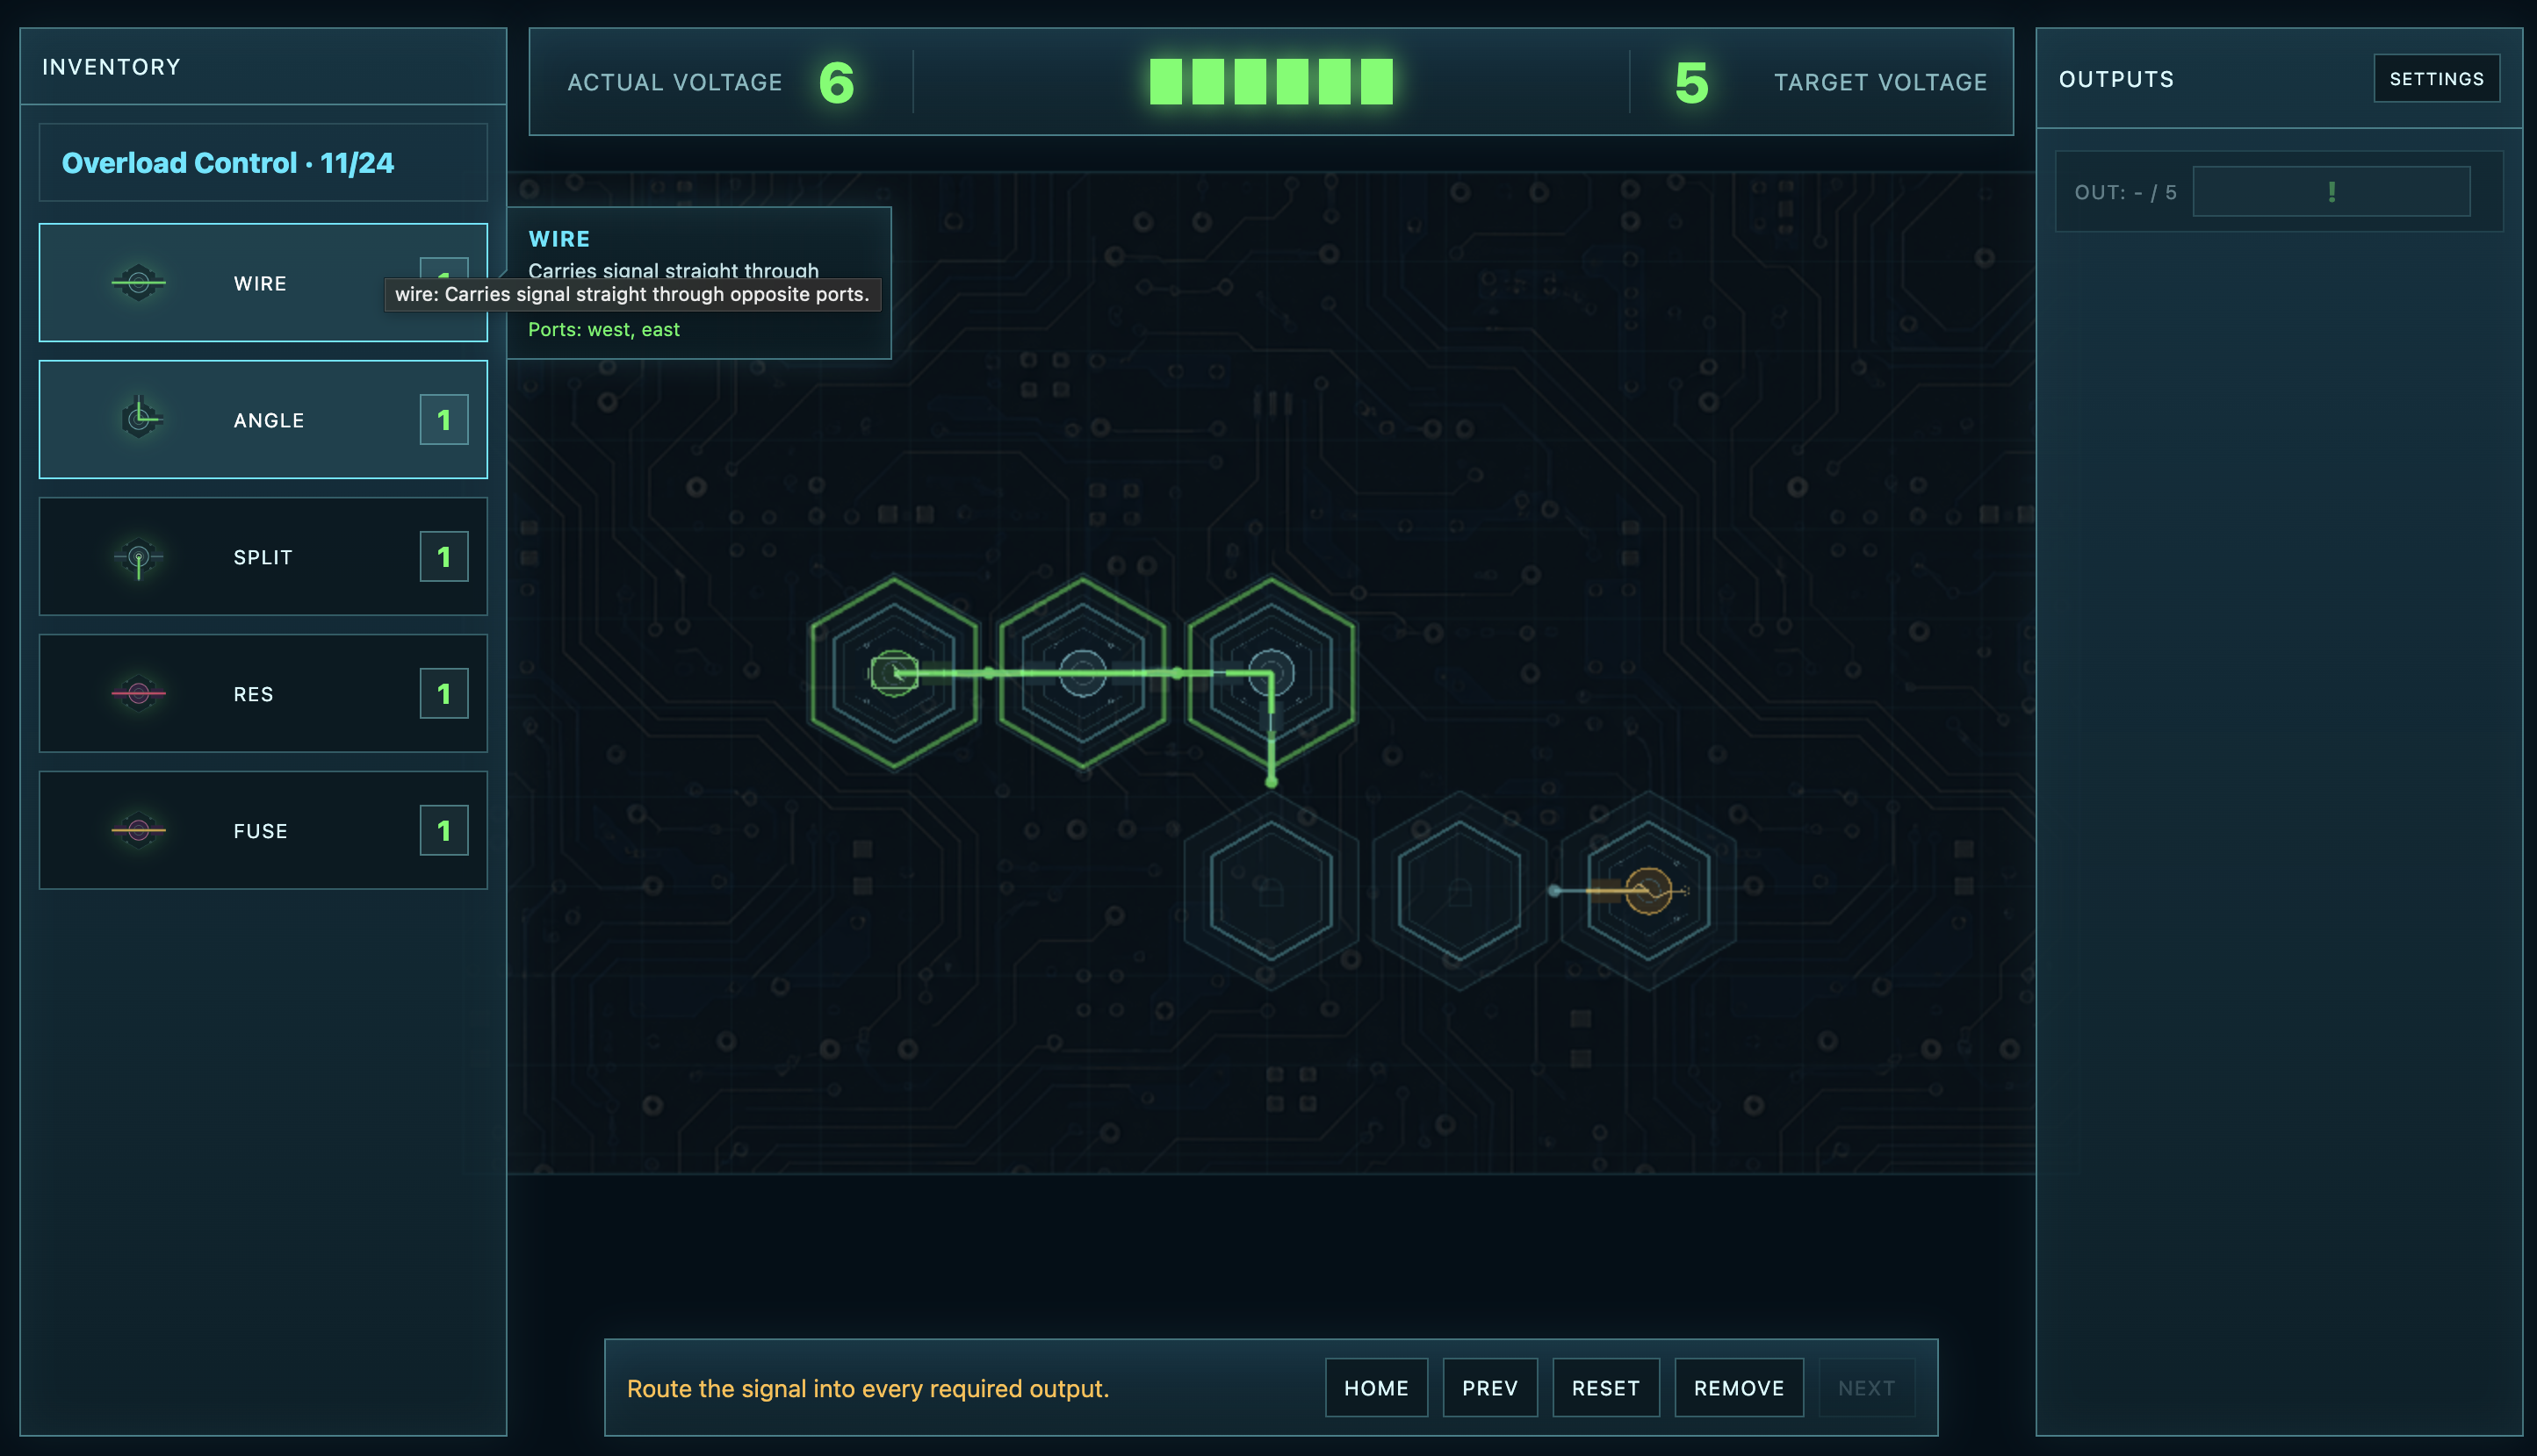Open the Settings panel
Image resolution: width=2537 pixels, height=1456 pixels.
point(2436,79)
